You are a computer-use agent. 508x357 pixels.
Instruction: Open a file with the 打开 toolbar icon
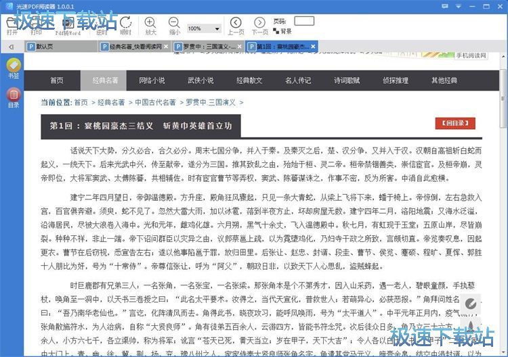coord(12,25)
